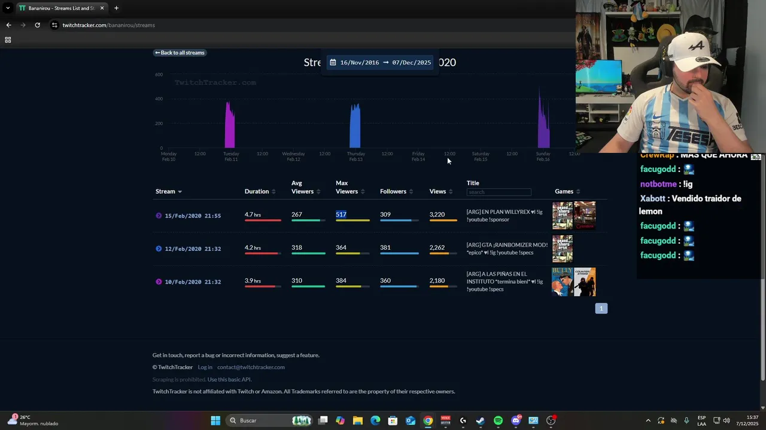
Task: Click the GTA San Andreas thumbnail in 15/Feb row
Action: (x=563, y=216)
